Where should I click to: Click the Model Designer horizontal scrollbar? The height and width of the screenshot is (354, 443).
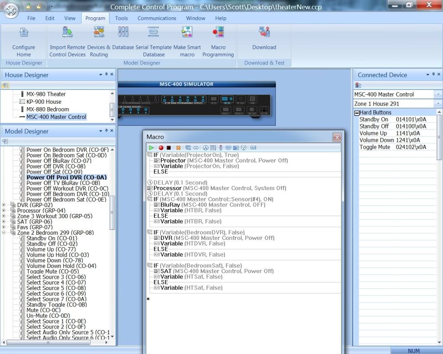click(48, 342)
